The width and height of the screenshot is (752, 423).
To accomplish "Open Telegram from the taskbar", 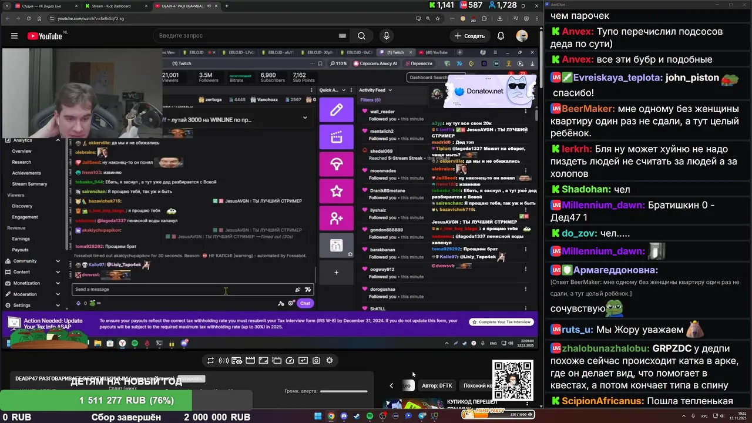I will pyautogui.click(x=422, y=416).
